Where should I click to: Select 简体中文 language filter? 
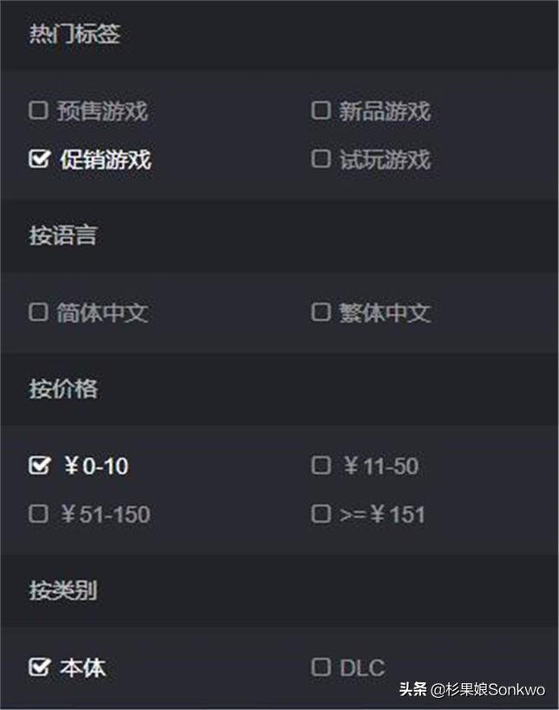coord(37,312)
